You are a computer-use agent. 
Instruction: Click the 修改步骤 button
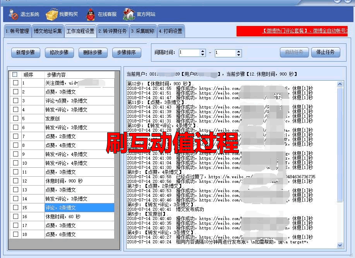tap(59, 53)
